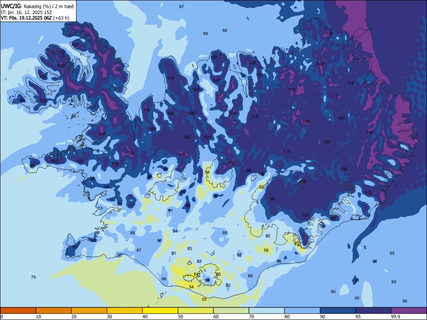The image size is (427, 320).
Task: Click the orange 10–20 legend swatch
Action: pos(54,311)
